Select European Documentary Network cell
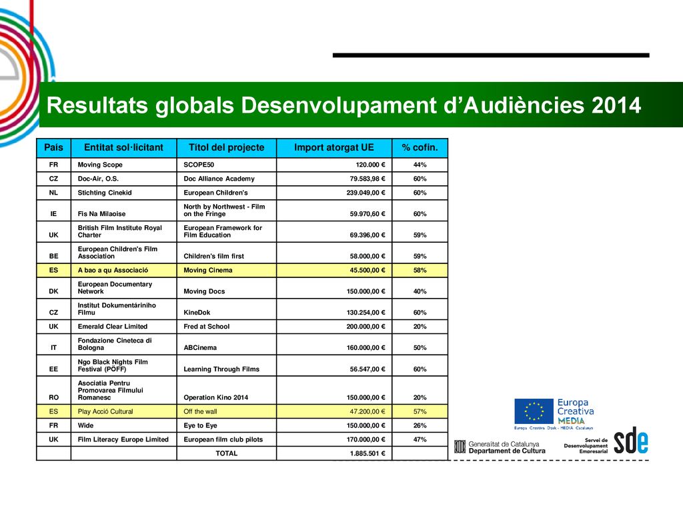Screen dimensions: 683x512 coord(123,288)
